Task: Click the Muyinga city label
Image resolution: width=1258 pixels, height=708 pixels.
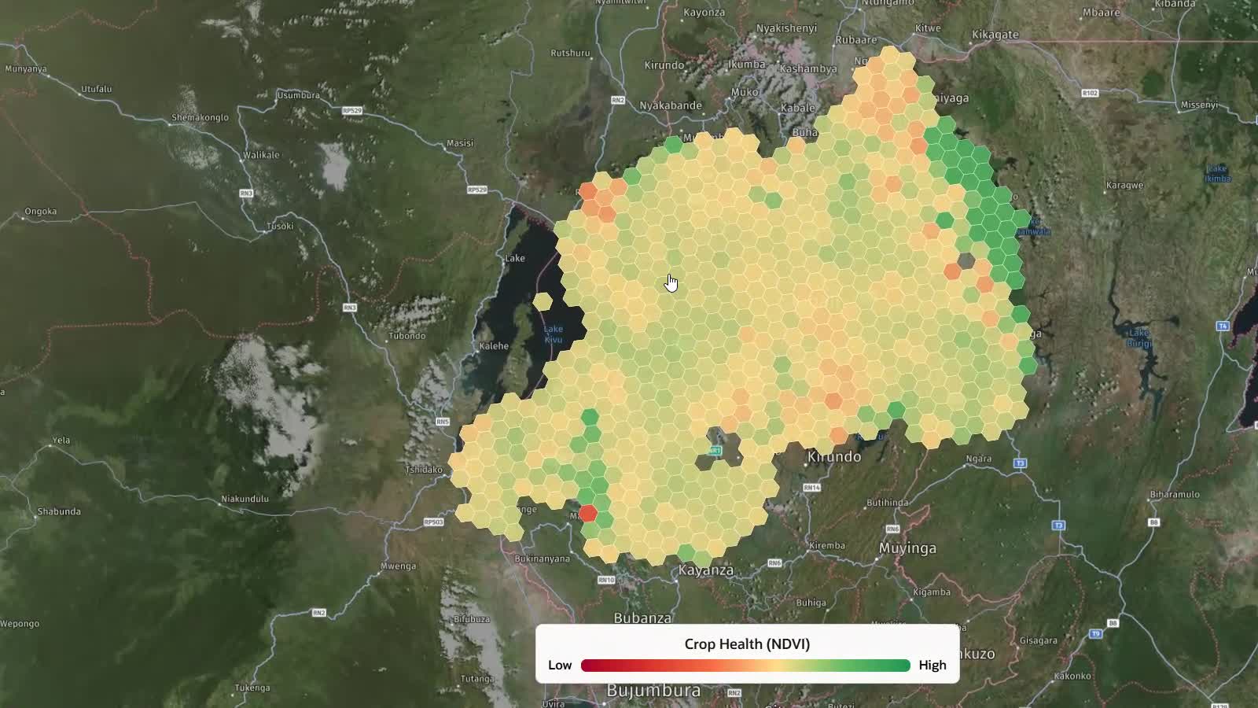Action: point(907,548)
